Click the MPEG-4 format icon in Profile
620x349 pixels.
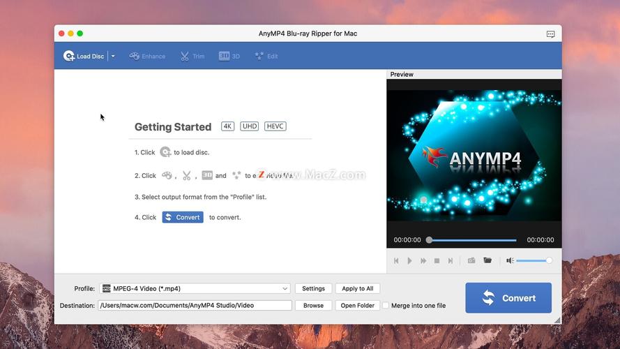(x=107, y=288)
